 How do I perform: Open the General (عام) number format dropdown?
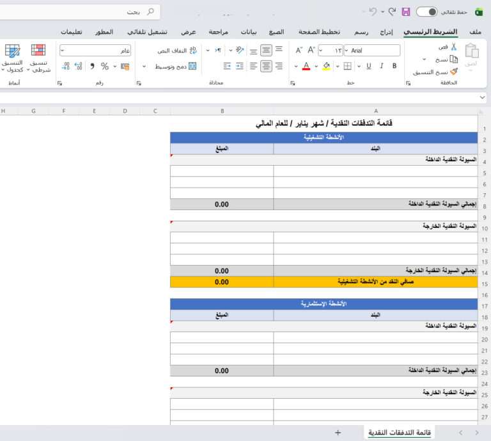click(62, 51)
